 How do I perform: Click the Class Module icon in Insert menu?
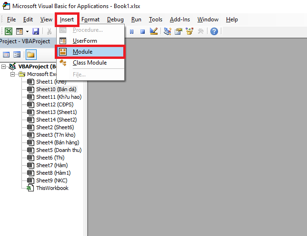tap(63, 63)
